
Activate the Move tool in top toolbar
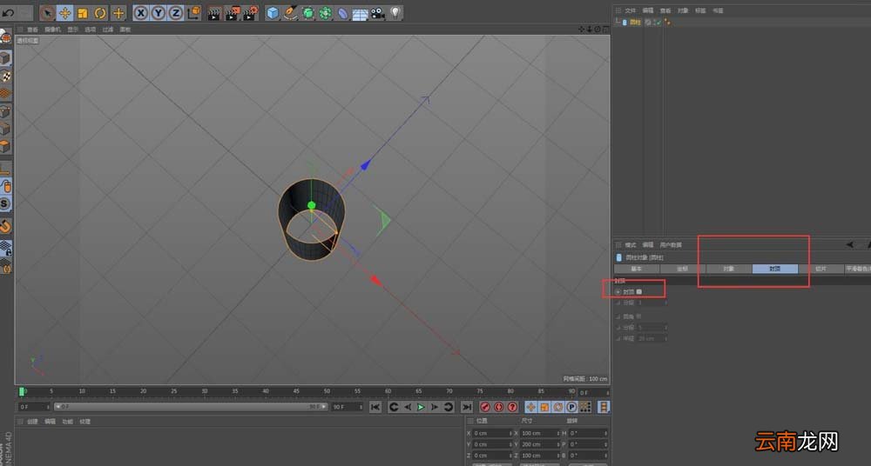(x=65, y=13)
